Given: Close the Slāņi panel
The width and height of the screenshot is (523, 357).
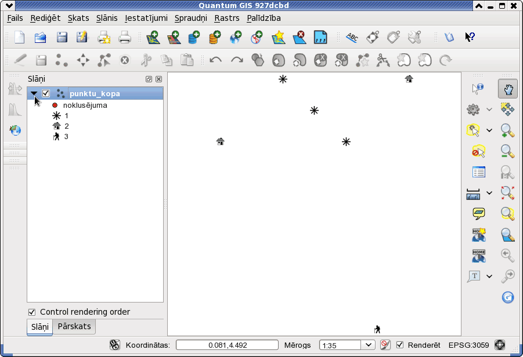Looking at the screenshot, I should (x=159, y=79).
